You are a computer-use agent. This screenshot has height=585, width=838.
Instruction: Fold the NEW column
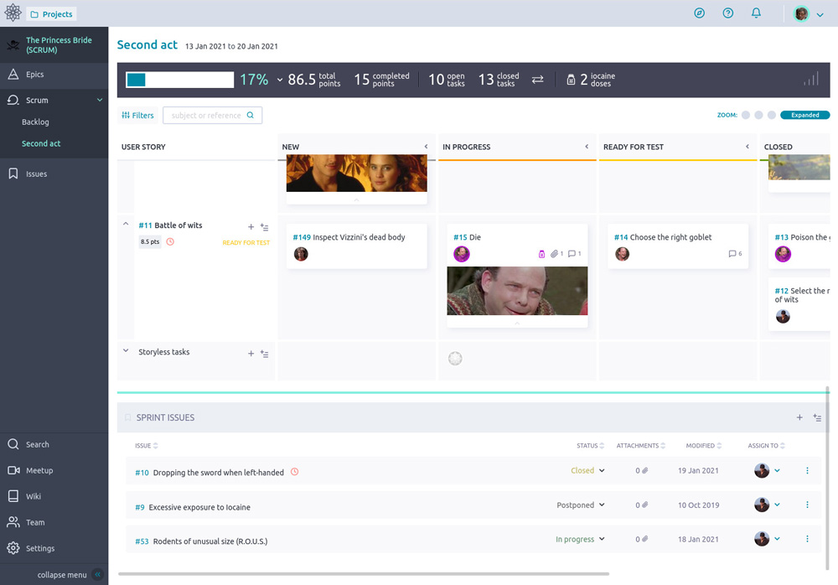point(426,147)
